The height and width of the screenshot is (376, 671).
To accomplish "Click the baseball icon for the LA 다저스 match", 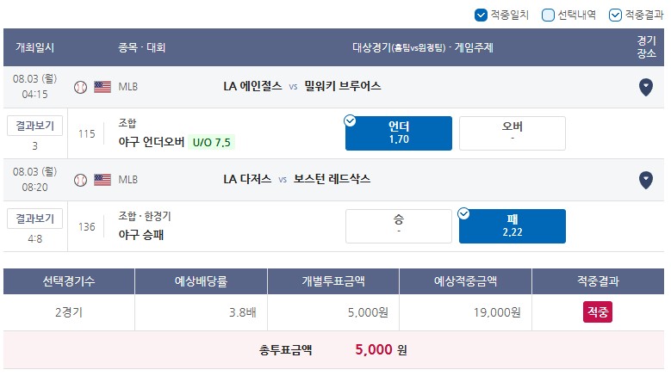I will click(x=80, y=180).
